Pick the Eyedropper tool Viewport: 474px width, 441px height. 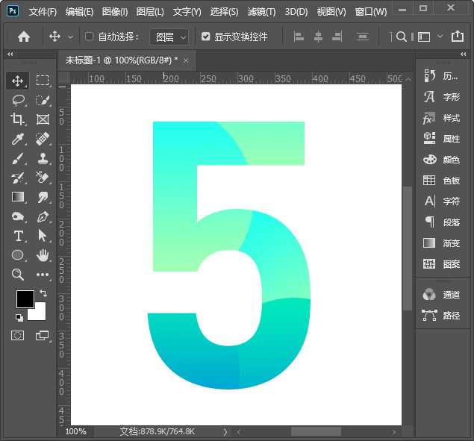tap(18, 139)
